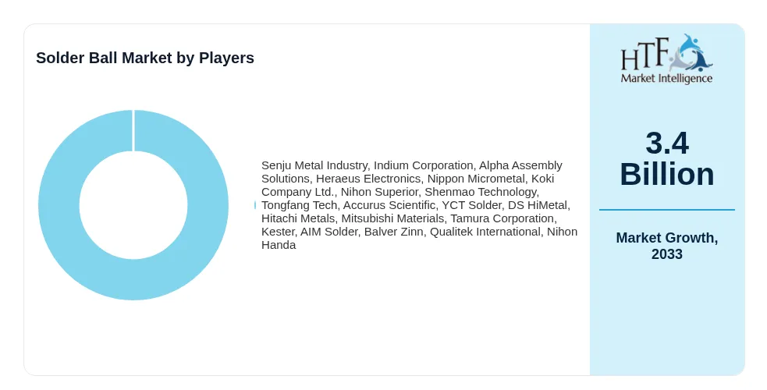The width and height of the screenshot is (767, 390).
Task: Click Qualitek International in the legend text
Action: [x=485, y=232]
